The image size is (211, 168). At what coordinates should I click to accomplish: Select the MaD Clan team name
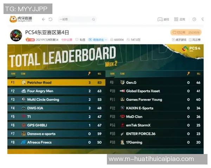click(x=134, y=117)
